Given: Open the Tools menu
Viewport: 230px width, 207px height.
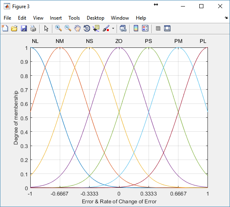Looking at the screenshot, I should tap(74, 18).
